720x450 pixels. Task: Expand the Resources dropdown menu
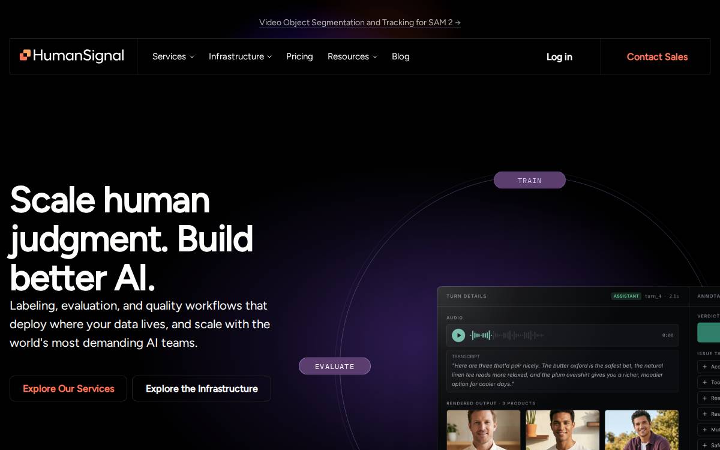click(x=352, y=56)
